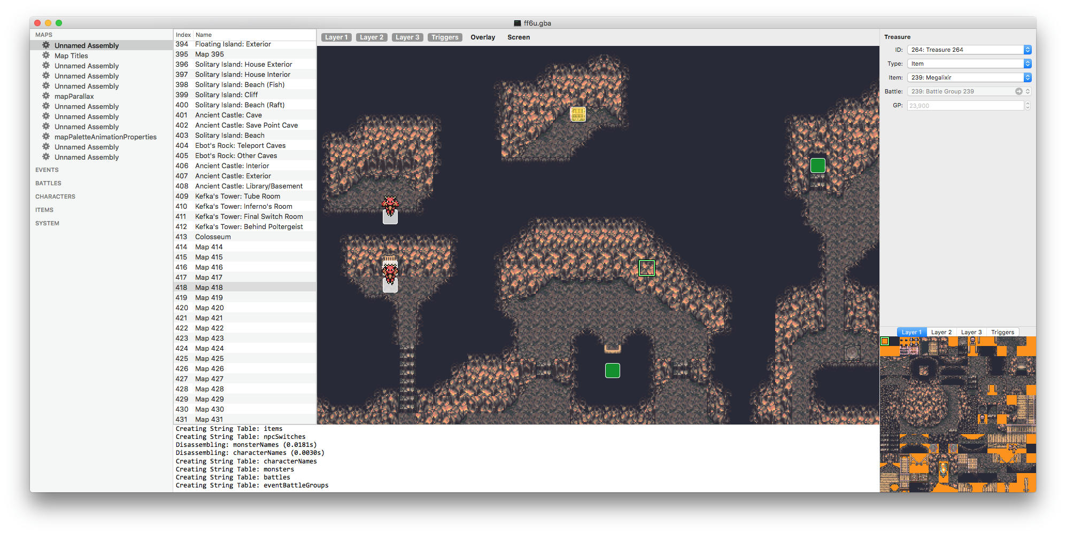Select map 405 Ebot's Rock: Other Caves

(245, 155)
